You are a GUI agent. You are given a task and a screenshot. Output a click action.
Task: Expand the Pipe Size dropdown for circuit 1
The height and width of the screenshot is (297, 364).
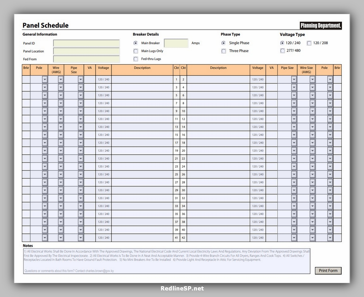pos(81,79)
